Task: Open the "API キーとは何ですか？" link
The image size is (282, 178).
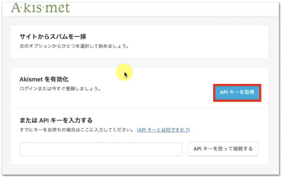Action: [163, 130]
